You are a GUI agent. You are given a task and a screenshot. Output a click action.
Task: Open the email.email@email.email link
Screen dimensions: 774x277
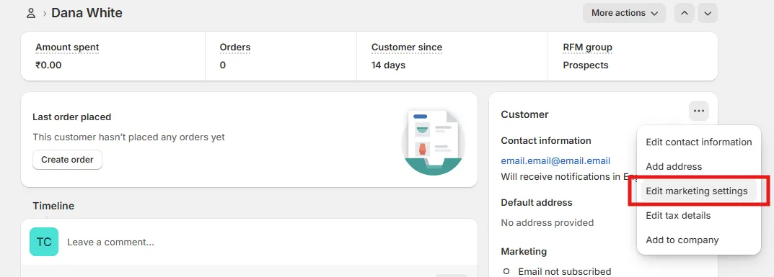click(555, 161)
